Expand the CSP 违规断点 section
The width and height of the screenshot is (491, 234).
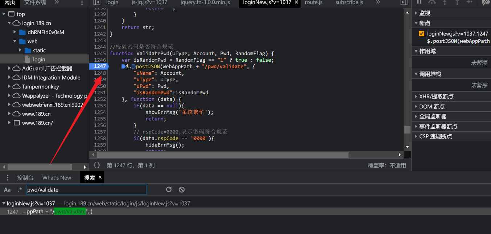416,136
